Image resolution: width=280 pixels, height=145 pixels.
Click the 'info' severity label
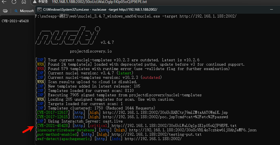point(116,139)
